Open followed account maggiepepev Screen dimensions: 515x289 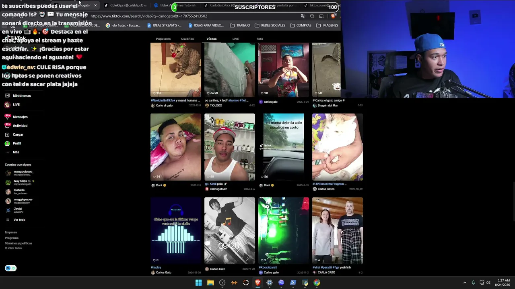[x=19, y=201]
